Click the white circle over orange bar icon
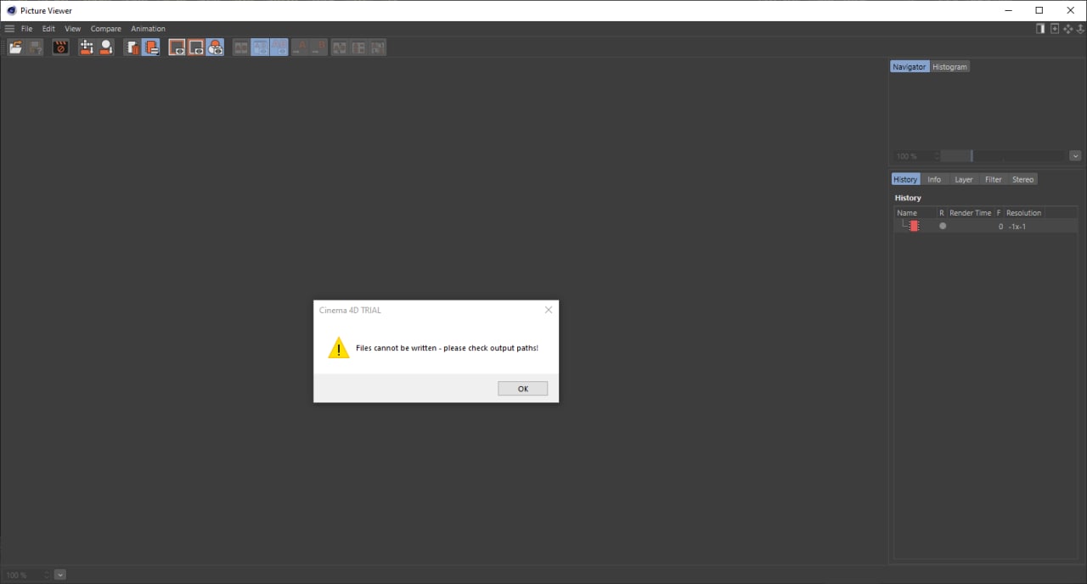 click(105, 48)
